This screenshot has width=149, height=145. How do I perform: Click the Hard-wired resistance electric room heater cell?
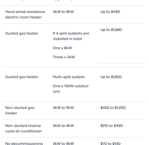(x=25, y=14)
